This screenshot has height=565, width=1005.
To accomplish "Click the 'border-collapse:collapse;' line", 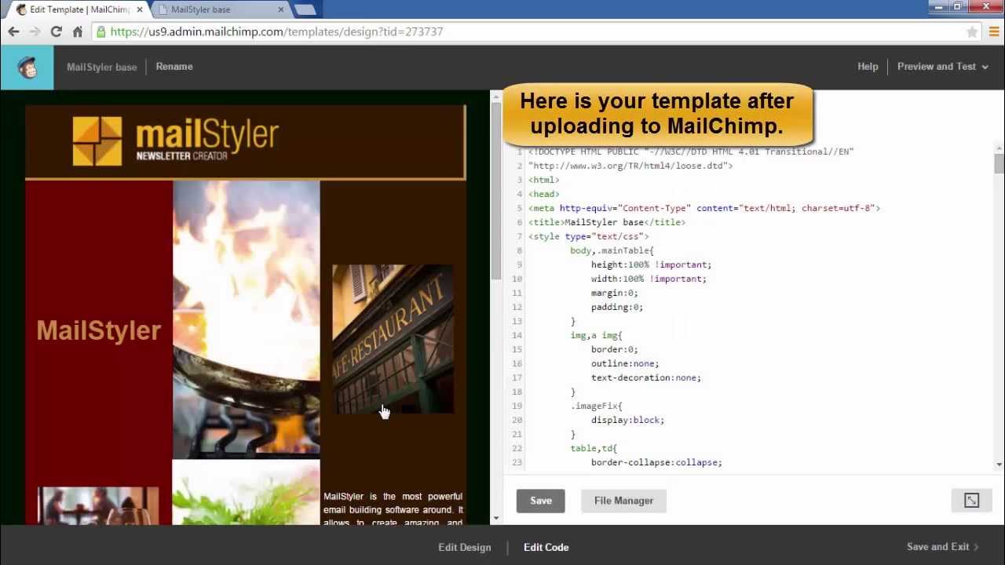I will [x=656, y=462].
